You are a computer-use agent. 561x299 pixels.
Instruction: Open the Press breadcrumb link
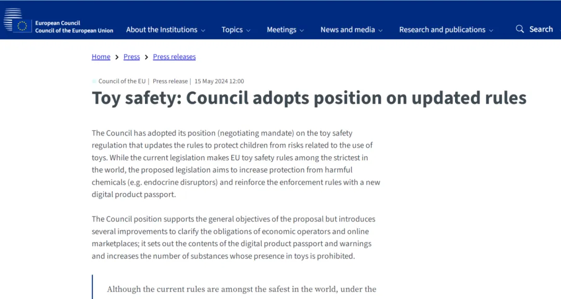point(131,57)
